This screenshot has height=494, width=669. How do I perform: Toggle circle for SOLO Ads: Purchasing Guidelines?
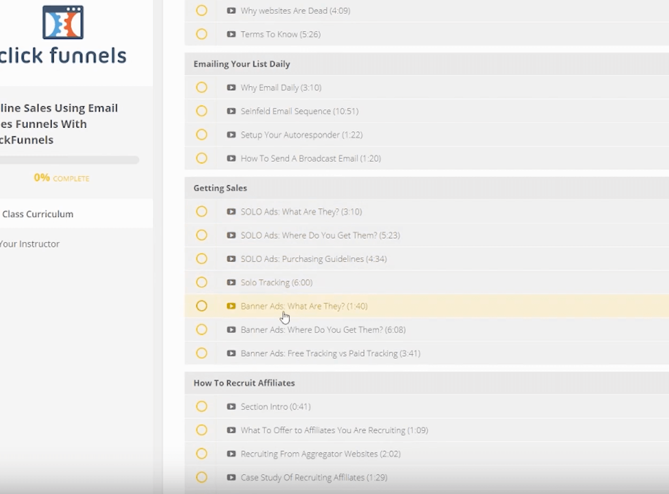(201, 259)
